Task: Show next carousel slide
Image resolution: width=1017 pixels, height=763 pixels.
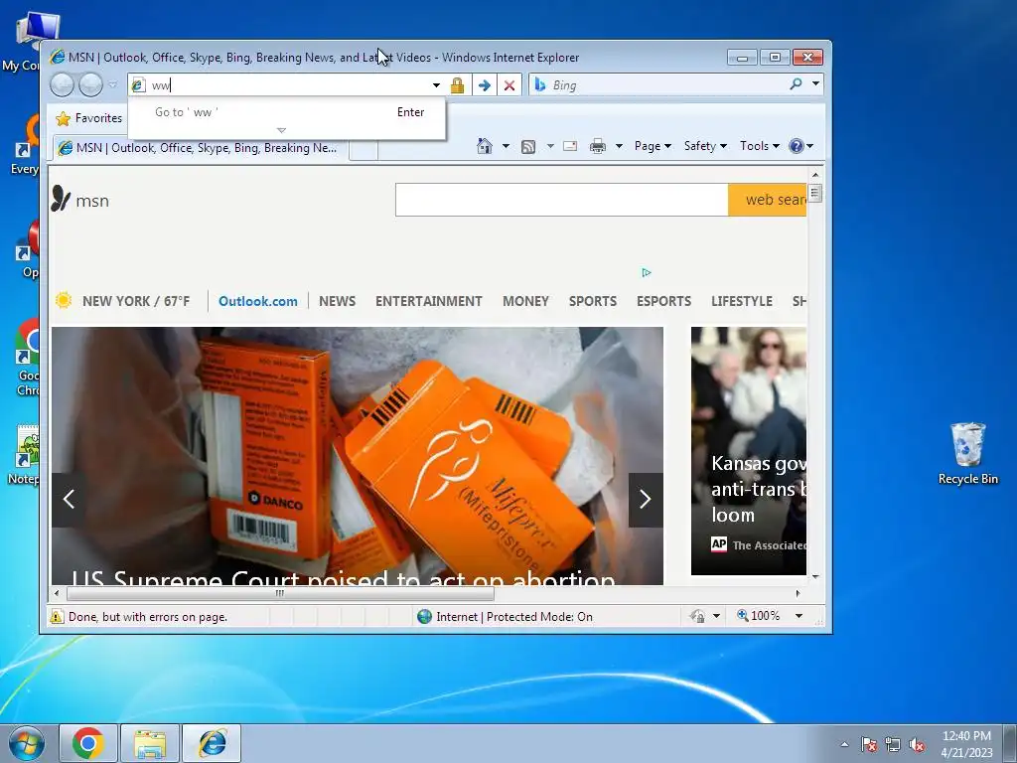Action: (646, 499)
